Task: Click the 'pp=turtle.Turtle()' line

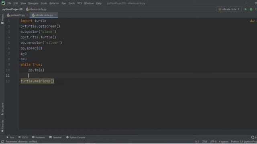Action: click(x=39, y=37)
